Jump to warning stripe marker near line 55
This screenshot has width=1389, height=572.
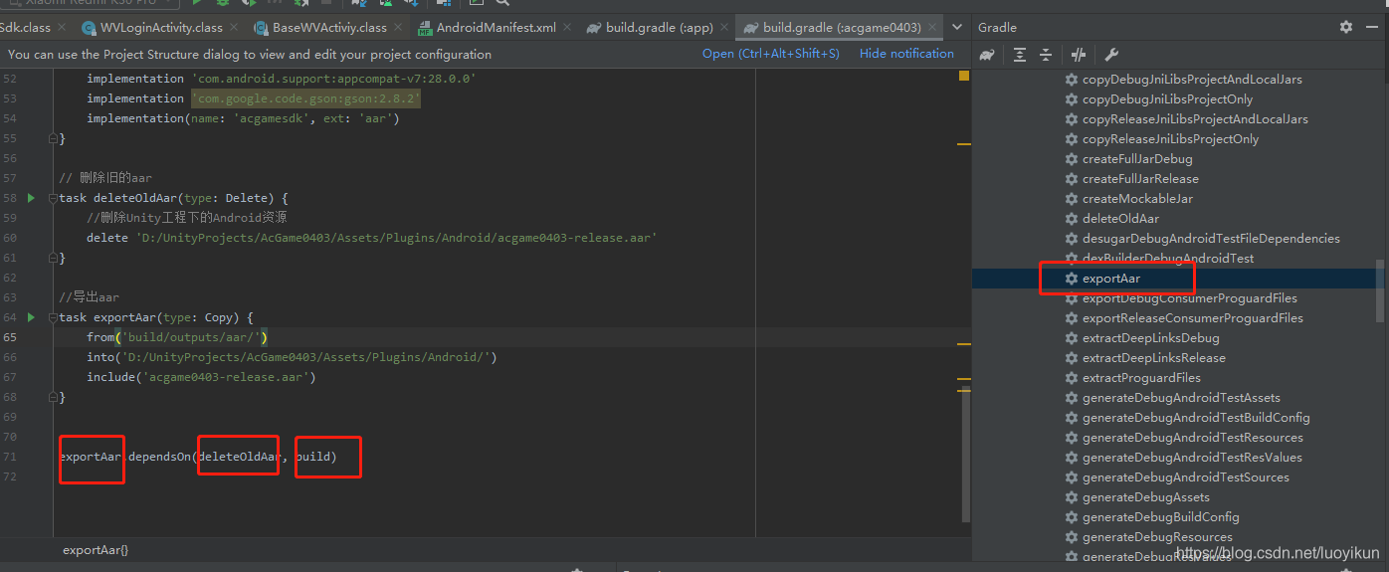pyautogui.click(x=963, y=144)
